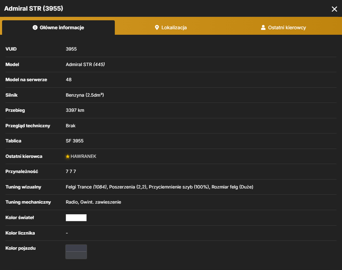Click the Przynależność value 7 7 7
The width and height of the screenshot is (342, 270).
click(x=71, y=171)
